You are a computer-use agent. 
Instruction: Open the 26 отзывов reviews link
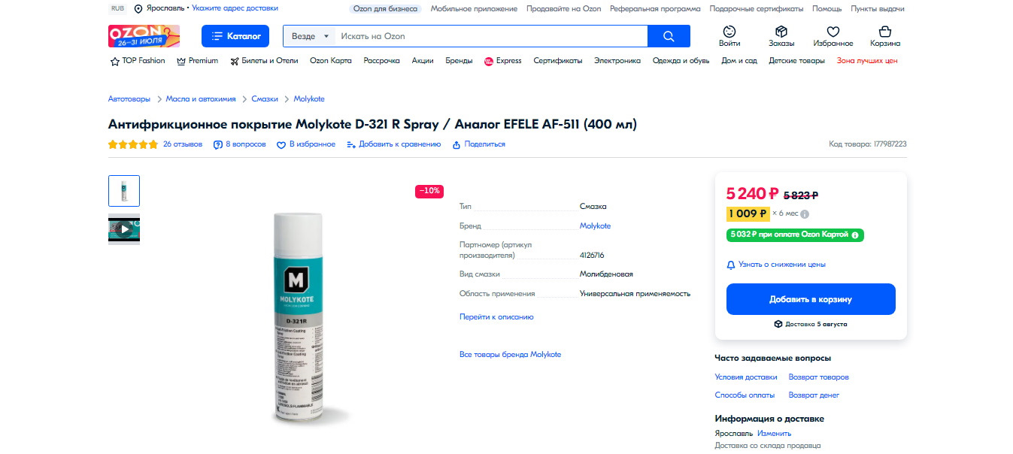point(182,144)
